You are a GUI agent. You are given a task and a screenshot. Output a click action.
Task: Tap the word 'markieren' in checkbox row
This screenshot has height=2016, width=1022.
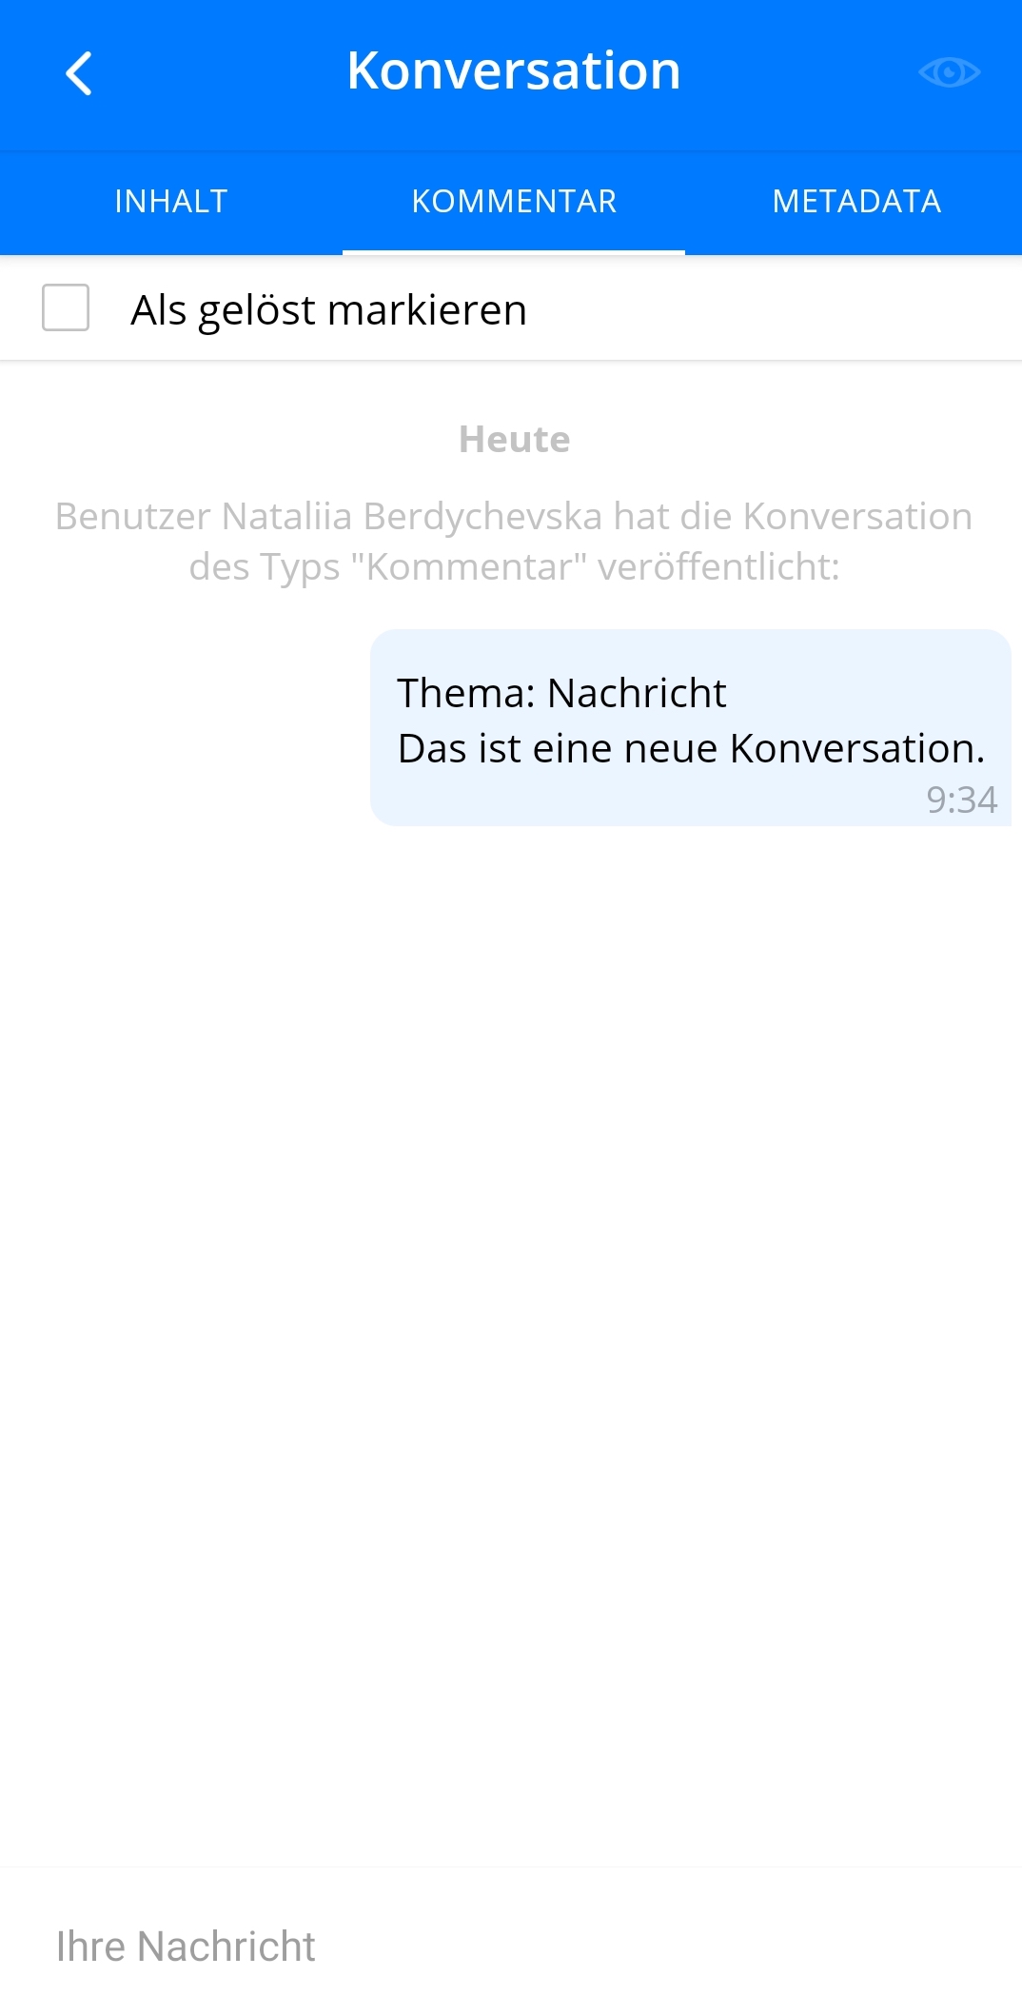click(x=427, y=310)
